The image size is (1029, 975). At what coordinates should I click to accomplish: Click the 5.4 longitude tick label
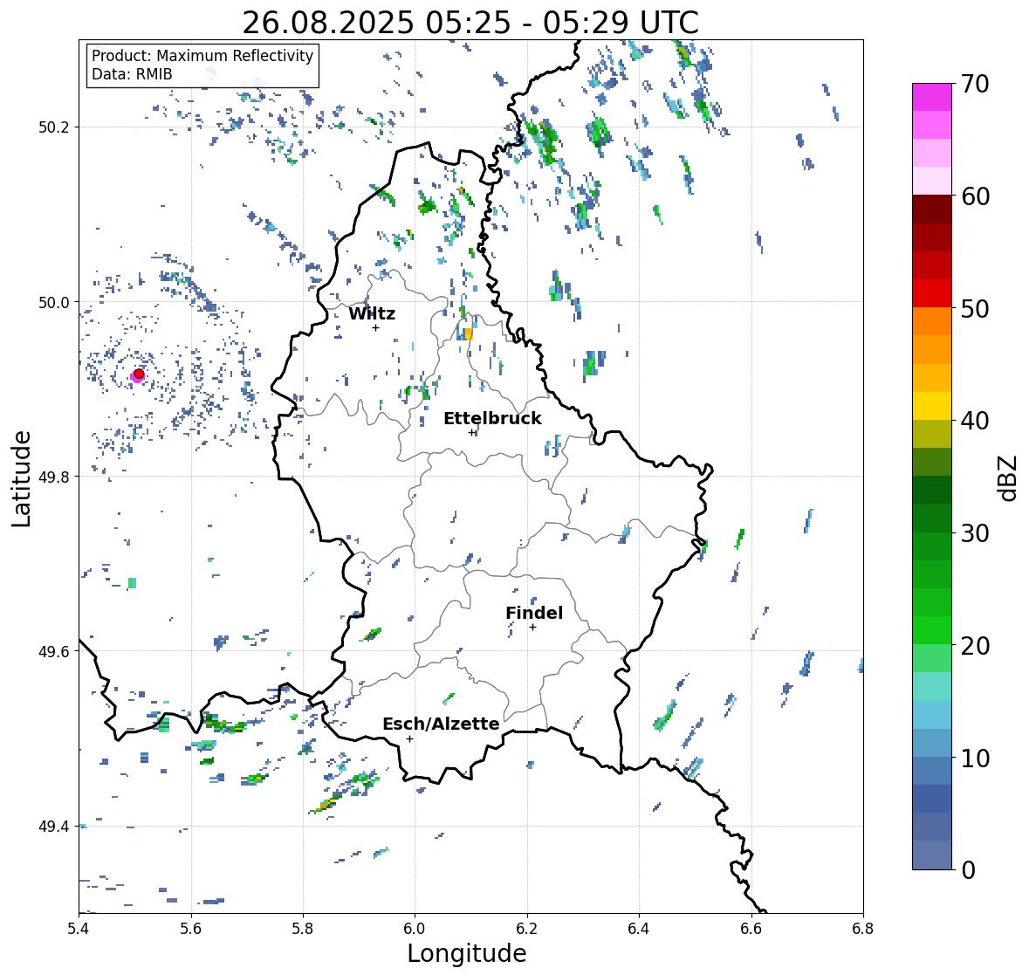click(x=79, y=929)
